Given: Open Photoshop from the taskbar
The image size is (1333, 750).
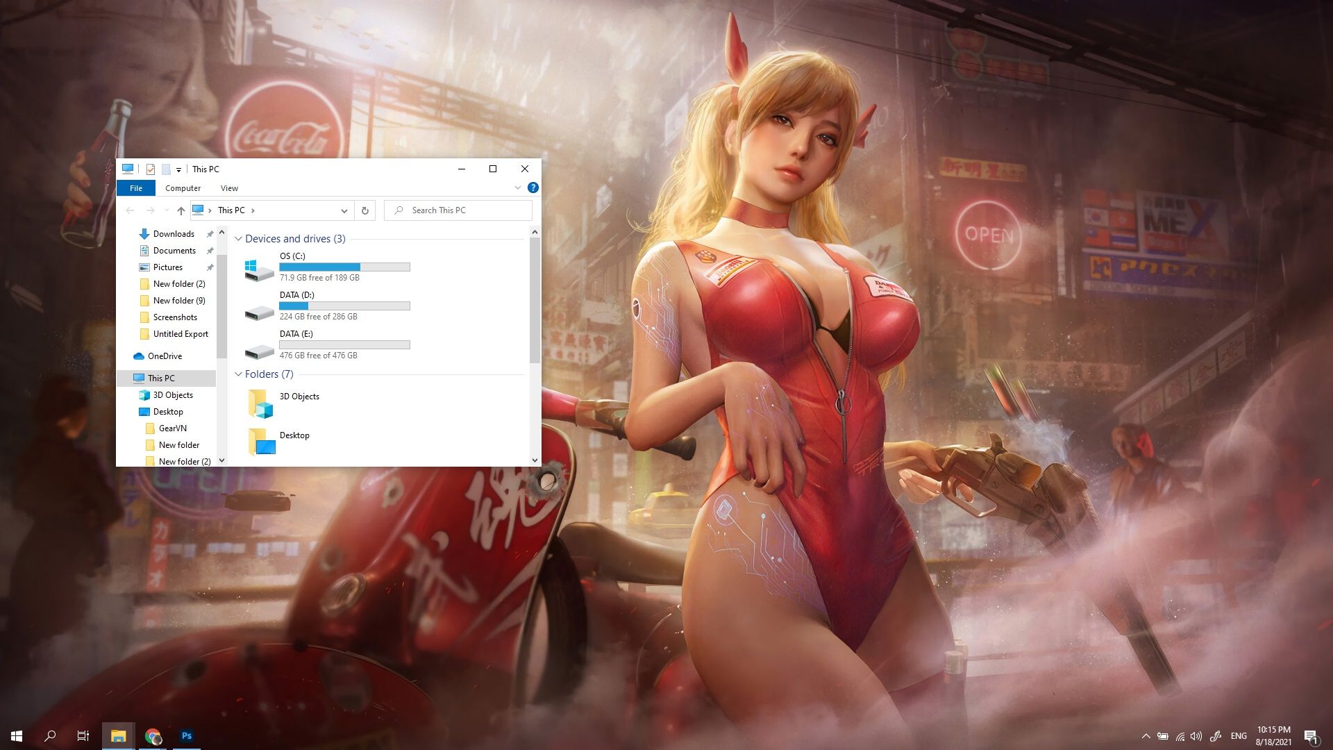Looking at the screenshot, I should pos(186,735).
